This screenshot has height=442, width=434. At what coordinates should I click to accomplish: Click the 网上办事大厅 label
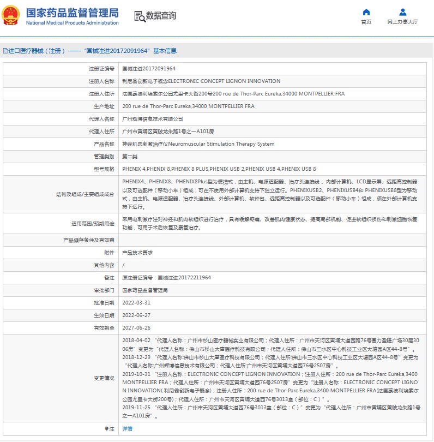[x=403, y=22]
